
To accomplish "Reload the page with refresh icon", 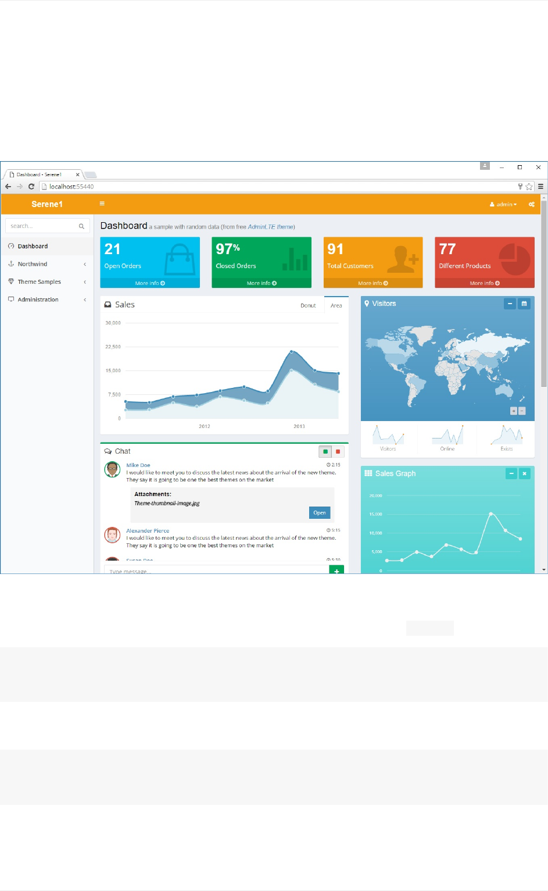I will coord(31,187).
